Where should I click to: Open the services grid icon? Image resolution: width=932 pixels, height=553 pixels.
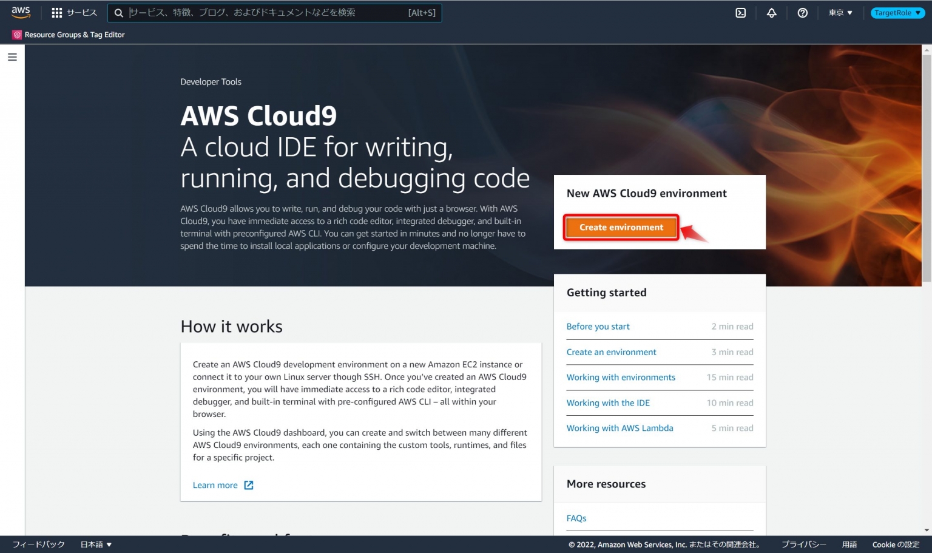tap(56, 12)
